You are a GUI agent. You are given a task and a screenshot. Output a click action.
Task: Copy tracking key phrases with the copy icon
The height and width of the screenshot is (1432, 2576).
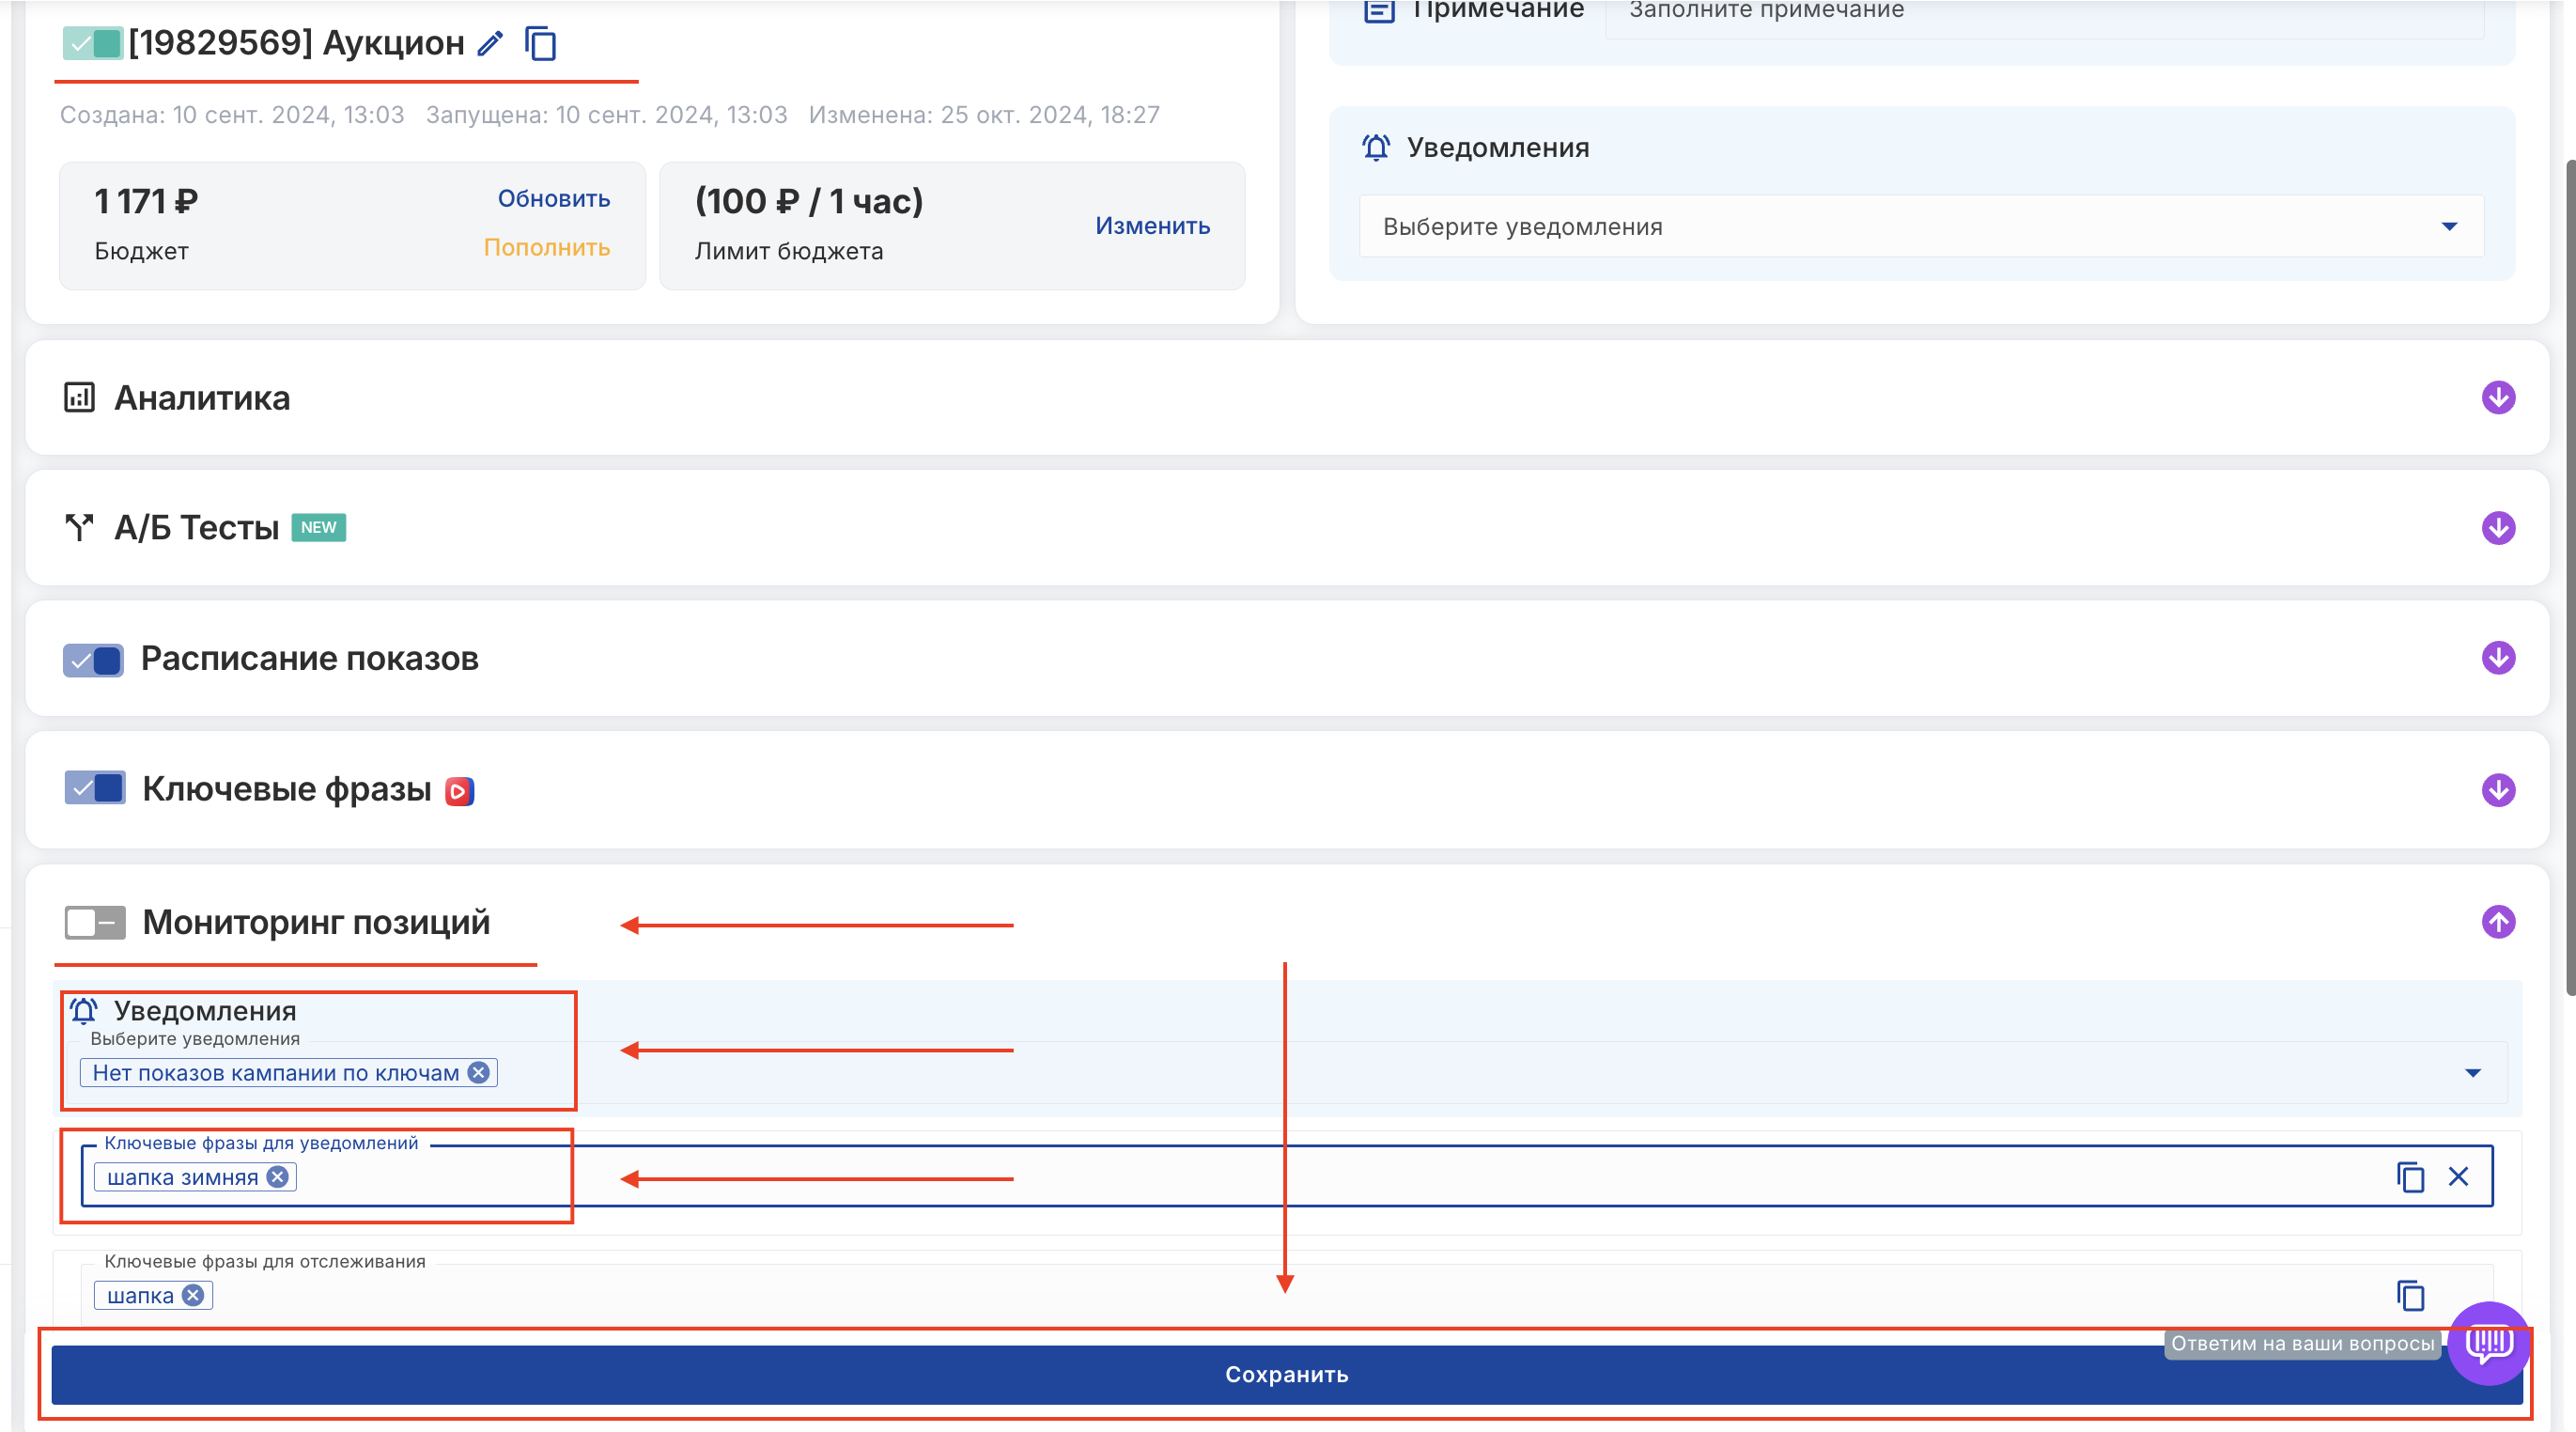point(2410,1295)
